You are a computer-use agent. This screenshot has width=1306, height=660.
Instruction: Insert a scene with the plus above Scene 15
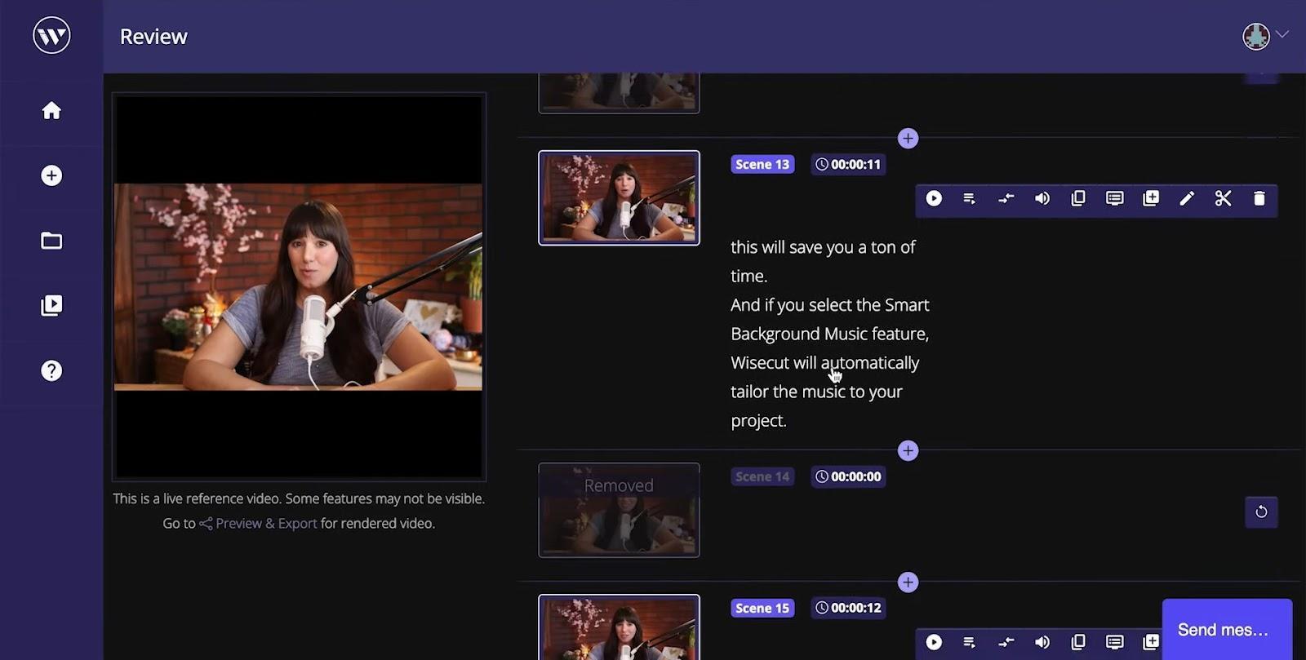tap(908, 582)
